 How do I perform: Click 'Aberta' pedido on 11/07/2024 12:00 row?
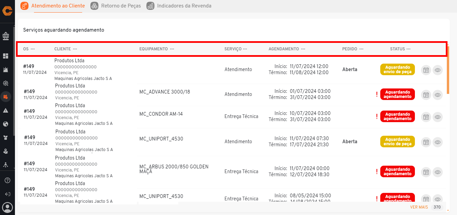coord(350,69)
